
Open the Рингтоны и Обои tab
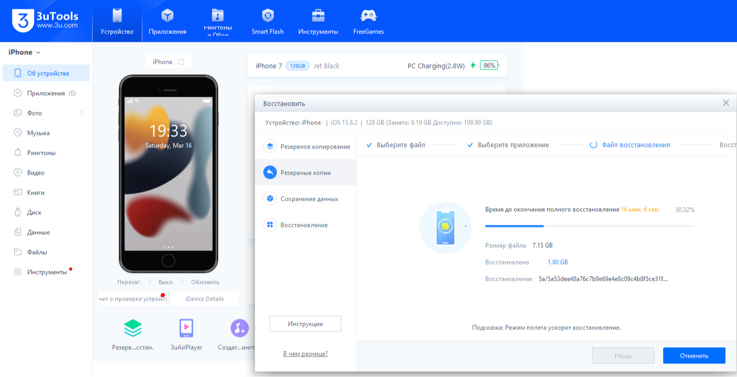(x=218, y=21)
